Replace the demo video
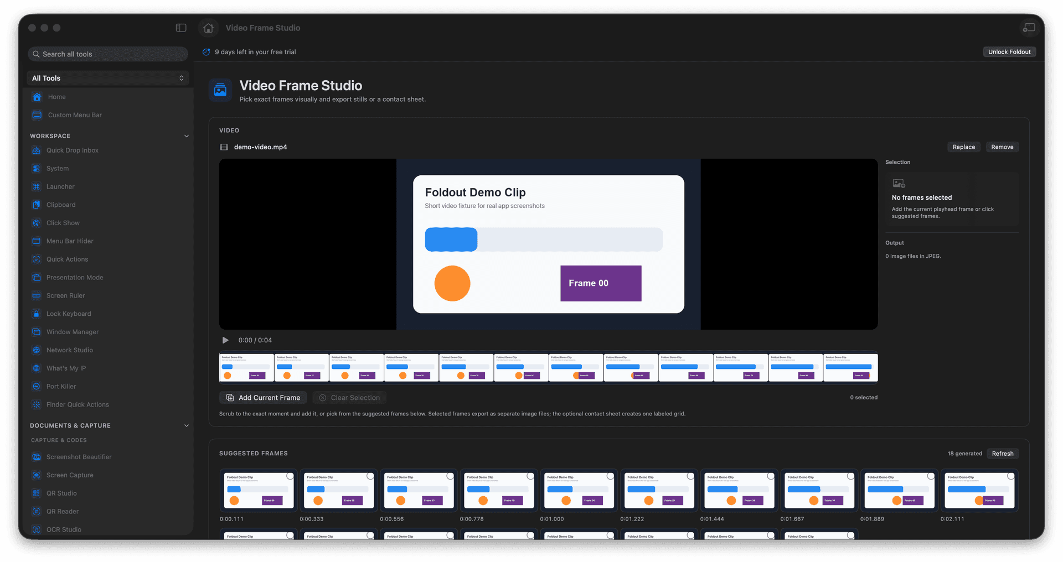The height and width of the screenshot is (562, 1063). pyautogui.click(x=963, y=147)
